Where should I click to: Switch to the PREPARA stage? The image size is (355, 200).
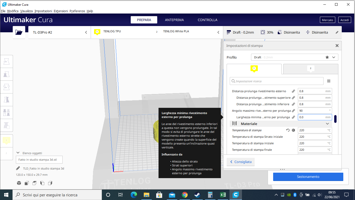click(x=144, y=20)
